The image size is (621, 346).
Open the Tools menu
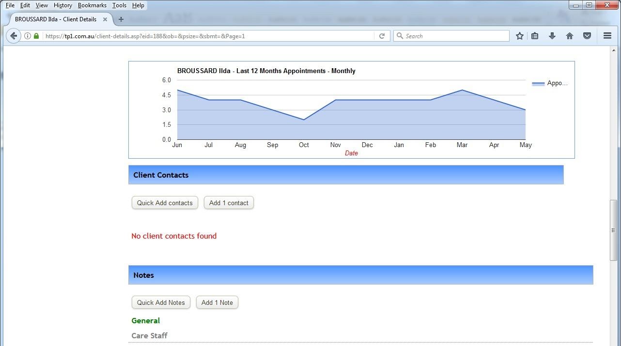click(x=119, y=5)
